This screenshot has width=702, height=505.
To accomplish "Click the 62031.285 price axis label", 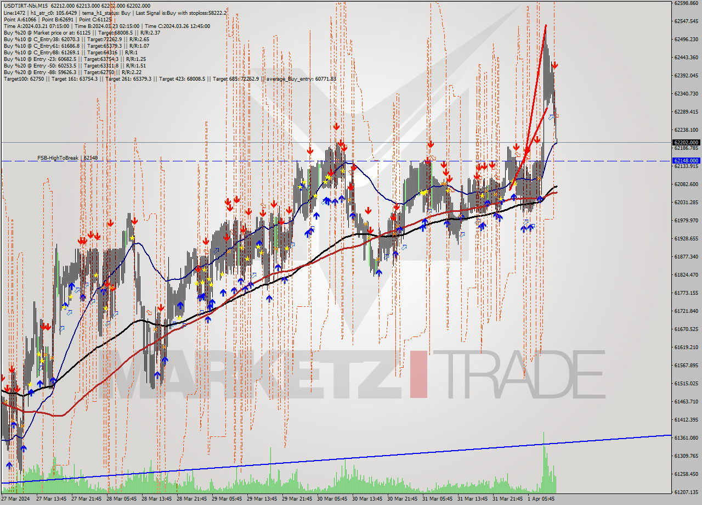I will click(686, 203).
